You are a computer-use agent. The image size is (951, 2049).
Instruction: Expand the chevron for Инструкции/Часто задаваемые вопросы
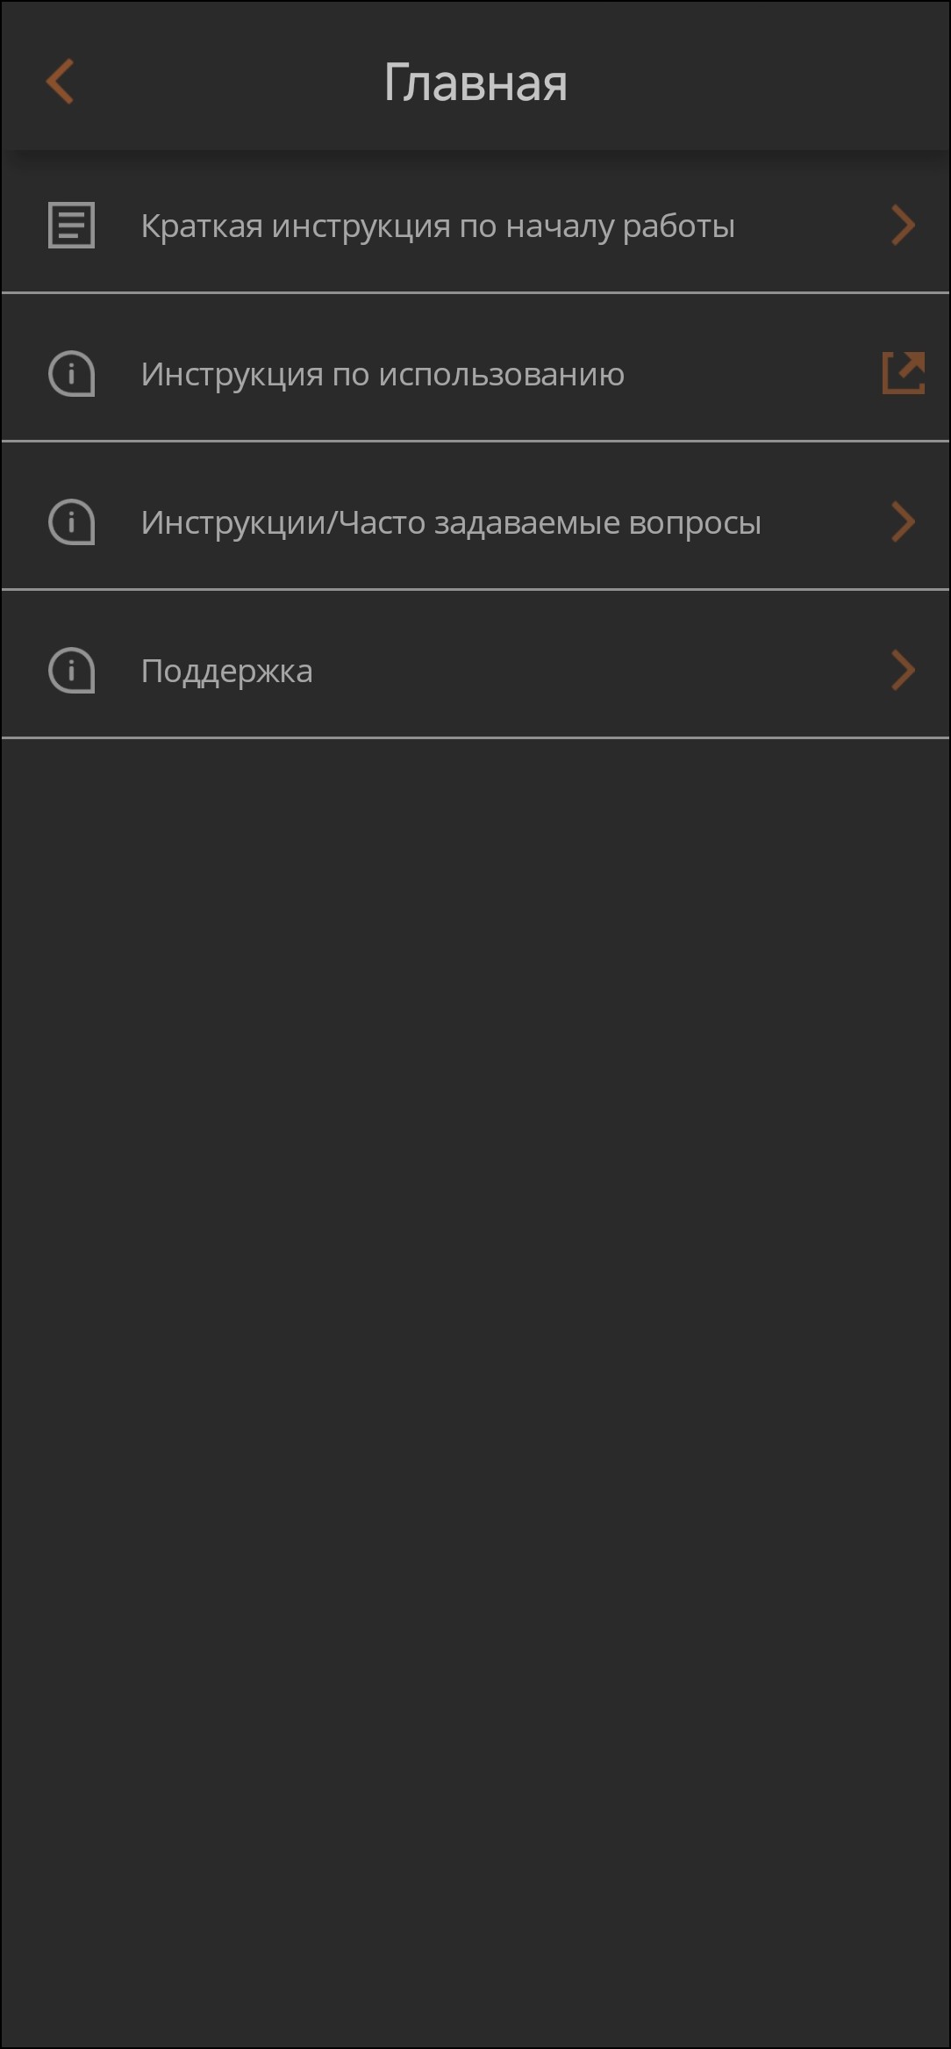click(x=903, y=522)
